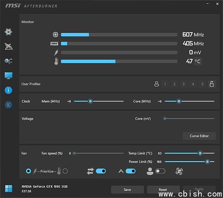
Task: Click the user profile person icon
Action: click(x=156, y=84)
